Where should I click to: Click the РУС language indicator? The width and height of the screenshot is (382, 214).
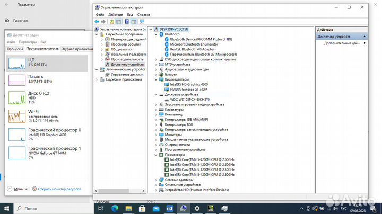(x=343, y=209)
